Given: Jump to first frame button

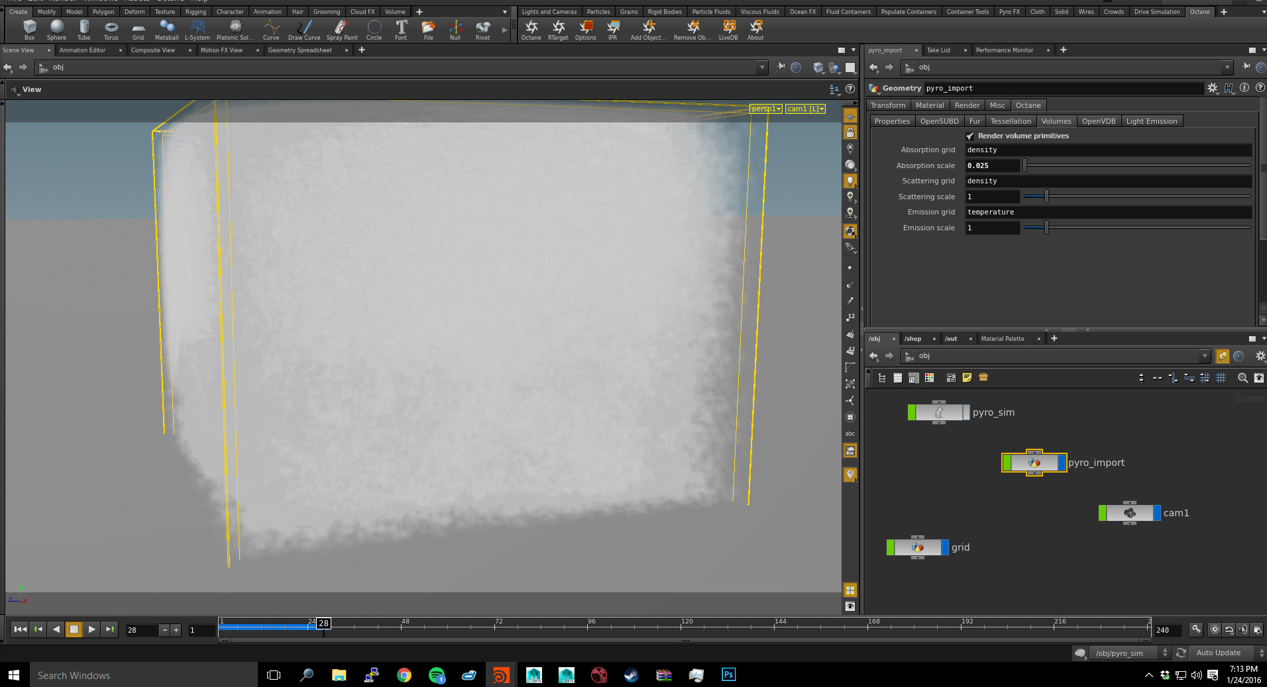Looking at the screenshot, I should click(x=20, y=629).
